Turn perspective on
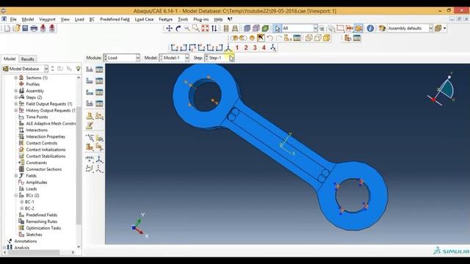Image resolution: width=470 pixels, height=264 pixels. tap(235, 29)
